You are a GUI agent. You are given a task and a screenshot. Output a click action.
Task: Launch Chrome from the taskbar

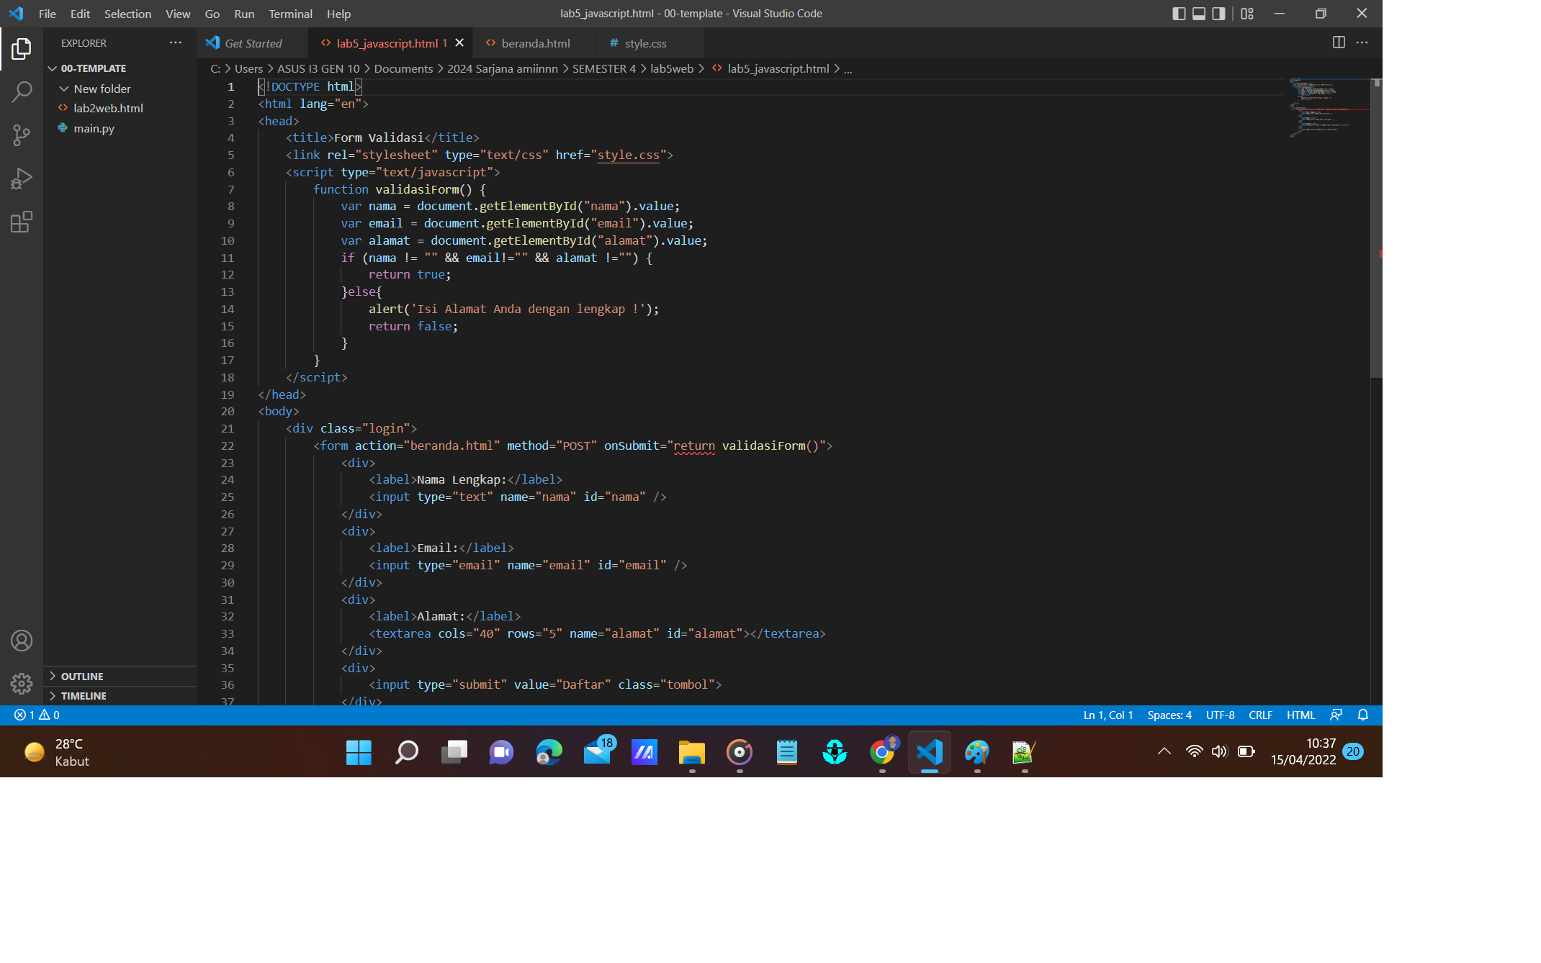pos(881,751)
